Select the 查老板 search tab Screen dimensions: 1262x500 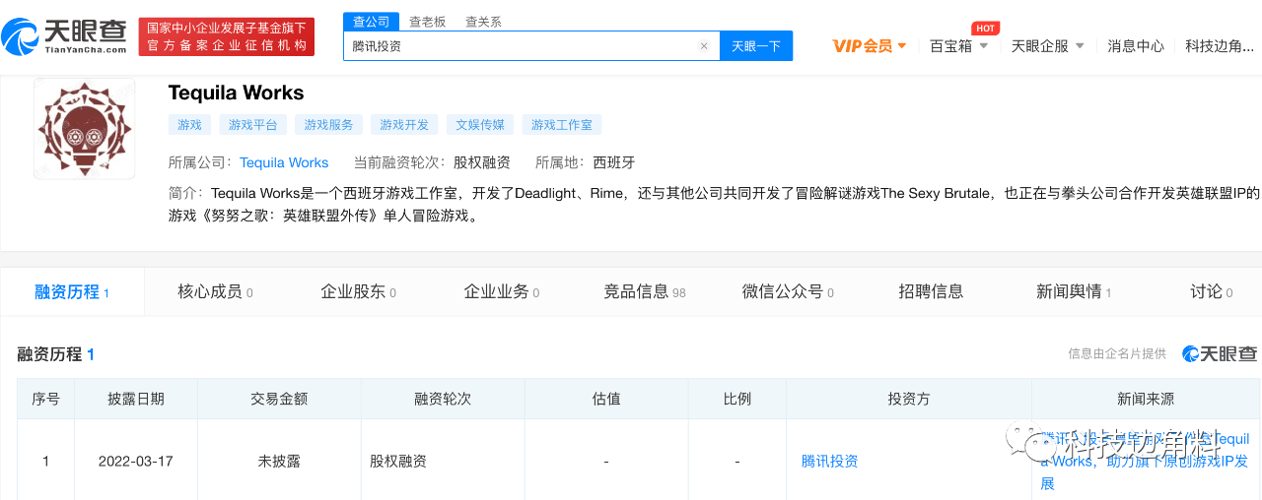point(427,21)
